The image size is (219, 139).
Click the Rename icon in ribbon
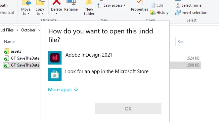[x=71, y=3]
